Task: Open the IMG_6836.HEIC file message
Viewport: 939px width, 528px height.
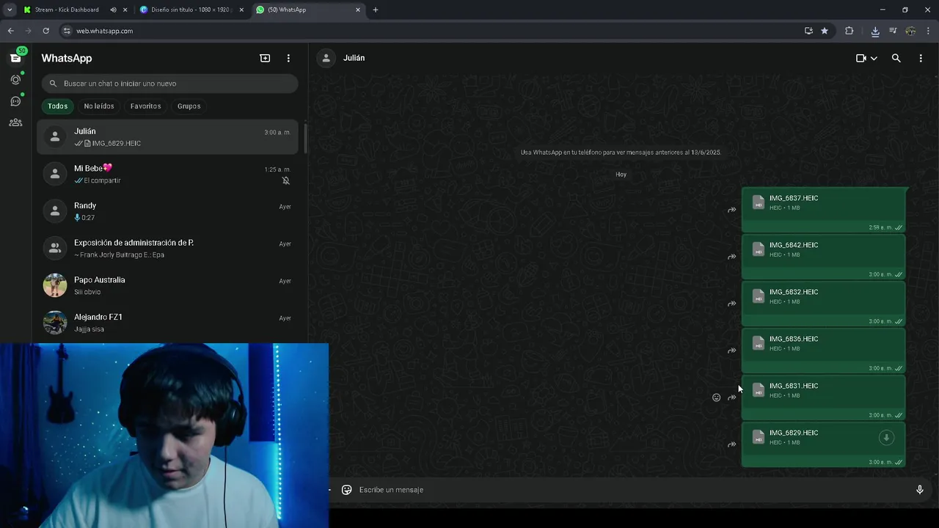Action: pyautogui.click(x=824, y=351)
